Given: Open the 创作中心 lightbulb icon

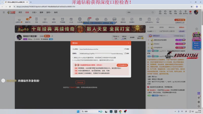Looking at the screenshot, I should click(x=185, y=12).
